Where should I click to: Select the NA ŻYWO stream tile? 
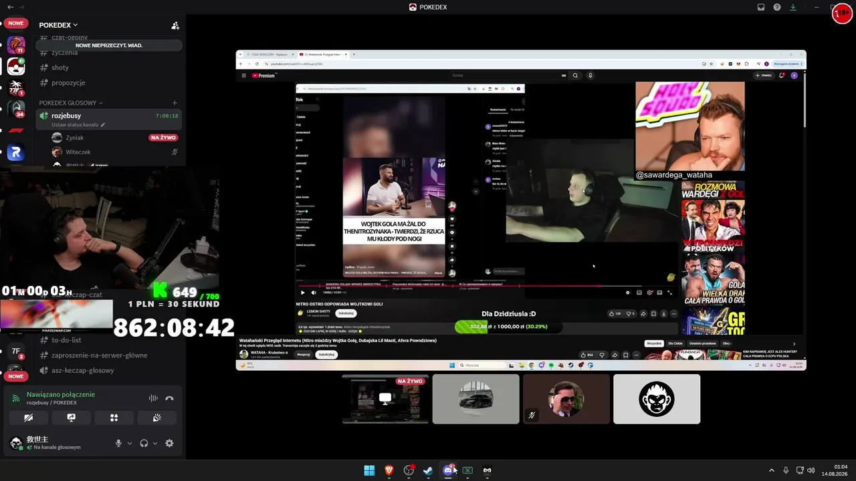point(385,399)
